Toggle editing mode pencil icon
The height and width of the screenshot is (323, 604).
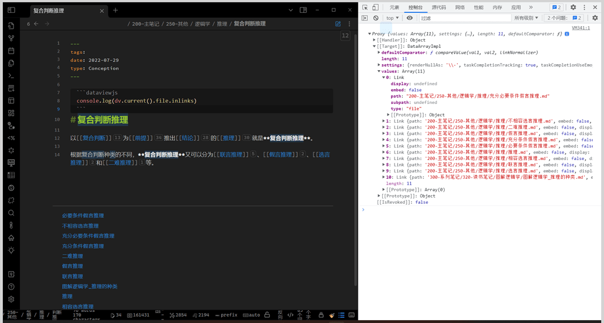click(338, 24)
